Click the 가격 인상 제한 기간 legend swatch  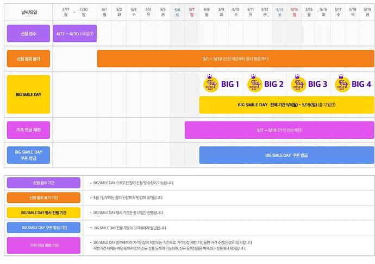[x=43, y=246]
